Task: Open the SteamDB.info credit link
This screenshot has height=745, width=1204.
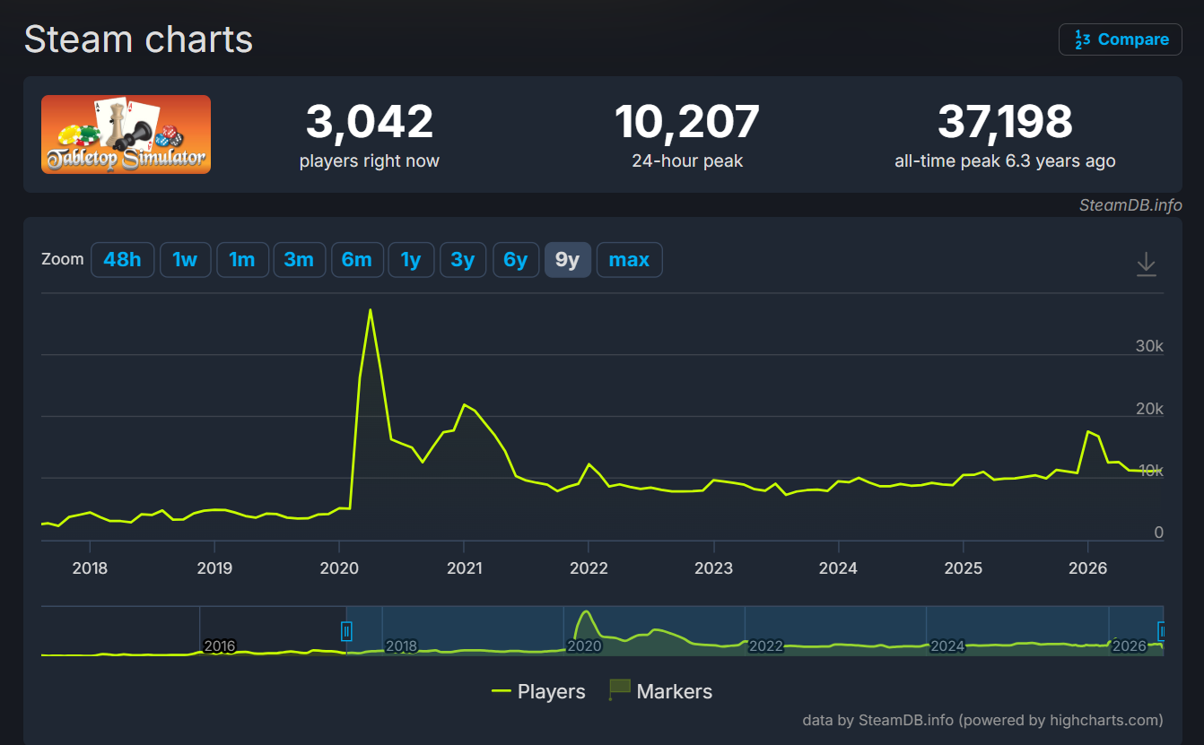Action: click(1130, 205)
